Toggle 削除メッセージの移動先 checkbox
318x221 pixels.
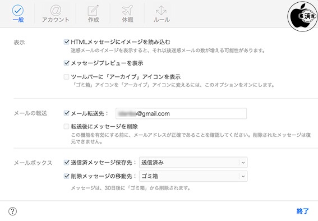point(67,176)
